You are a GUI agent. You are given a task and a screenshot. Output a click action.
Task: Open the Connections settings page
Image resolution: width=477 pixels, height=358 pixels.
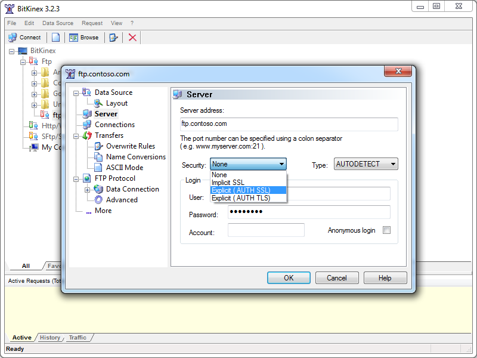pyautogui.click(x=114, y=125)
